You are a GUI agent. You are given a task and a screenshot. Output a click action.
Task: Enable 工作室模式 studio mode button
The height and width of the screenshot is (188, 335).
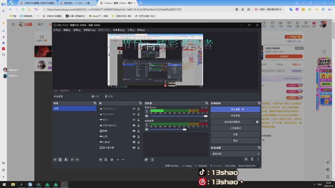pos(235,128)
